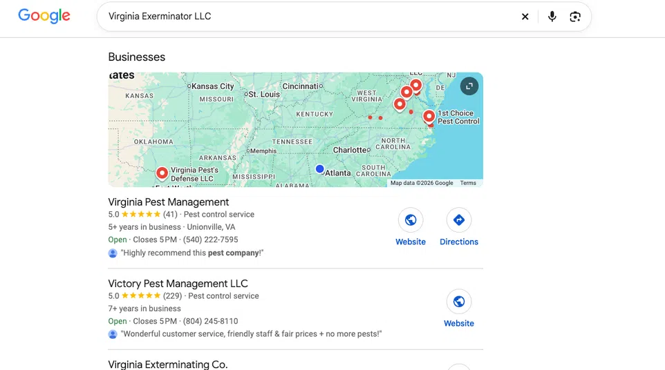This screenshot has width=665, height=370.
Task: Click the phone number (804) 245-8110
Action: click(x=210, y=321)
